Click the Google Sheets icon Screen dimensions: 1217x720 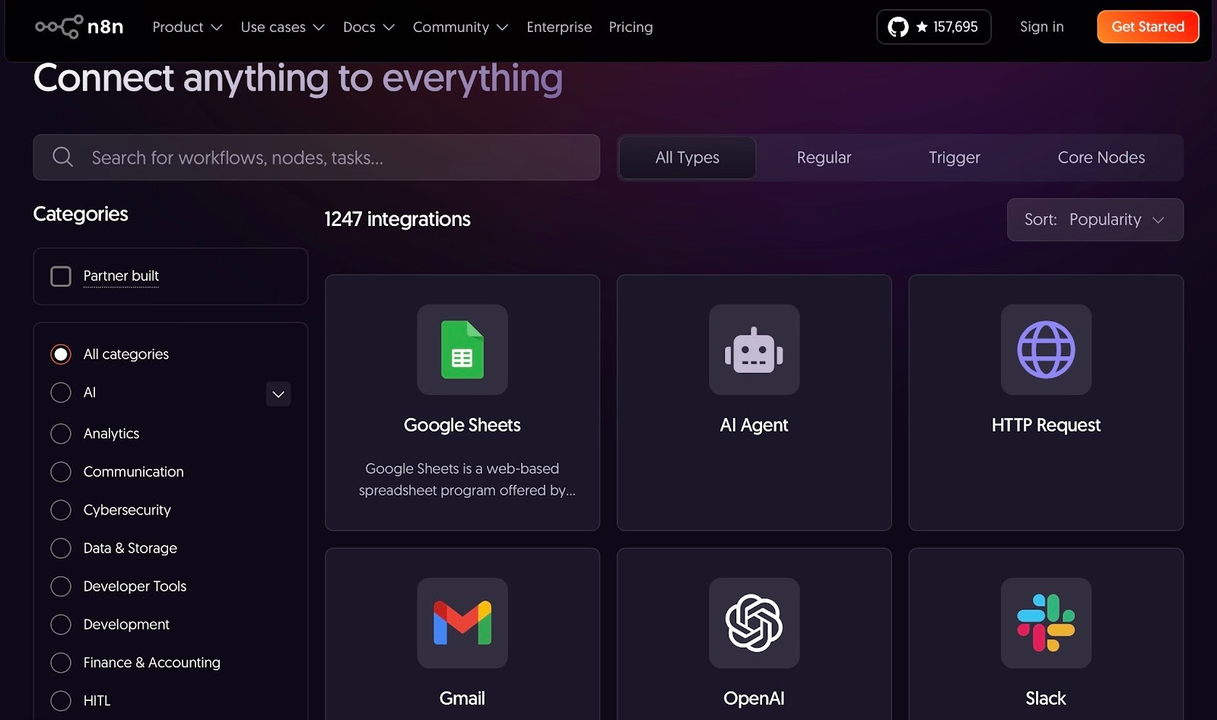(x=462, y=349)
